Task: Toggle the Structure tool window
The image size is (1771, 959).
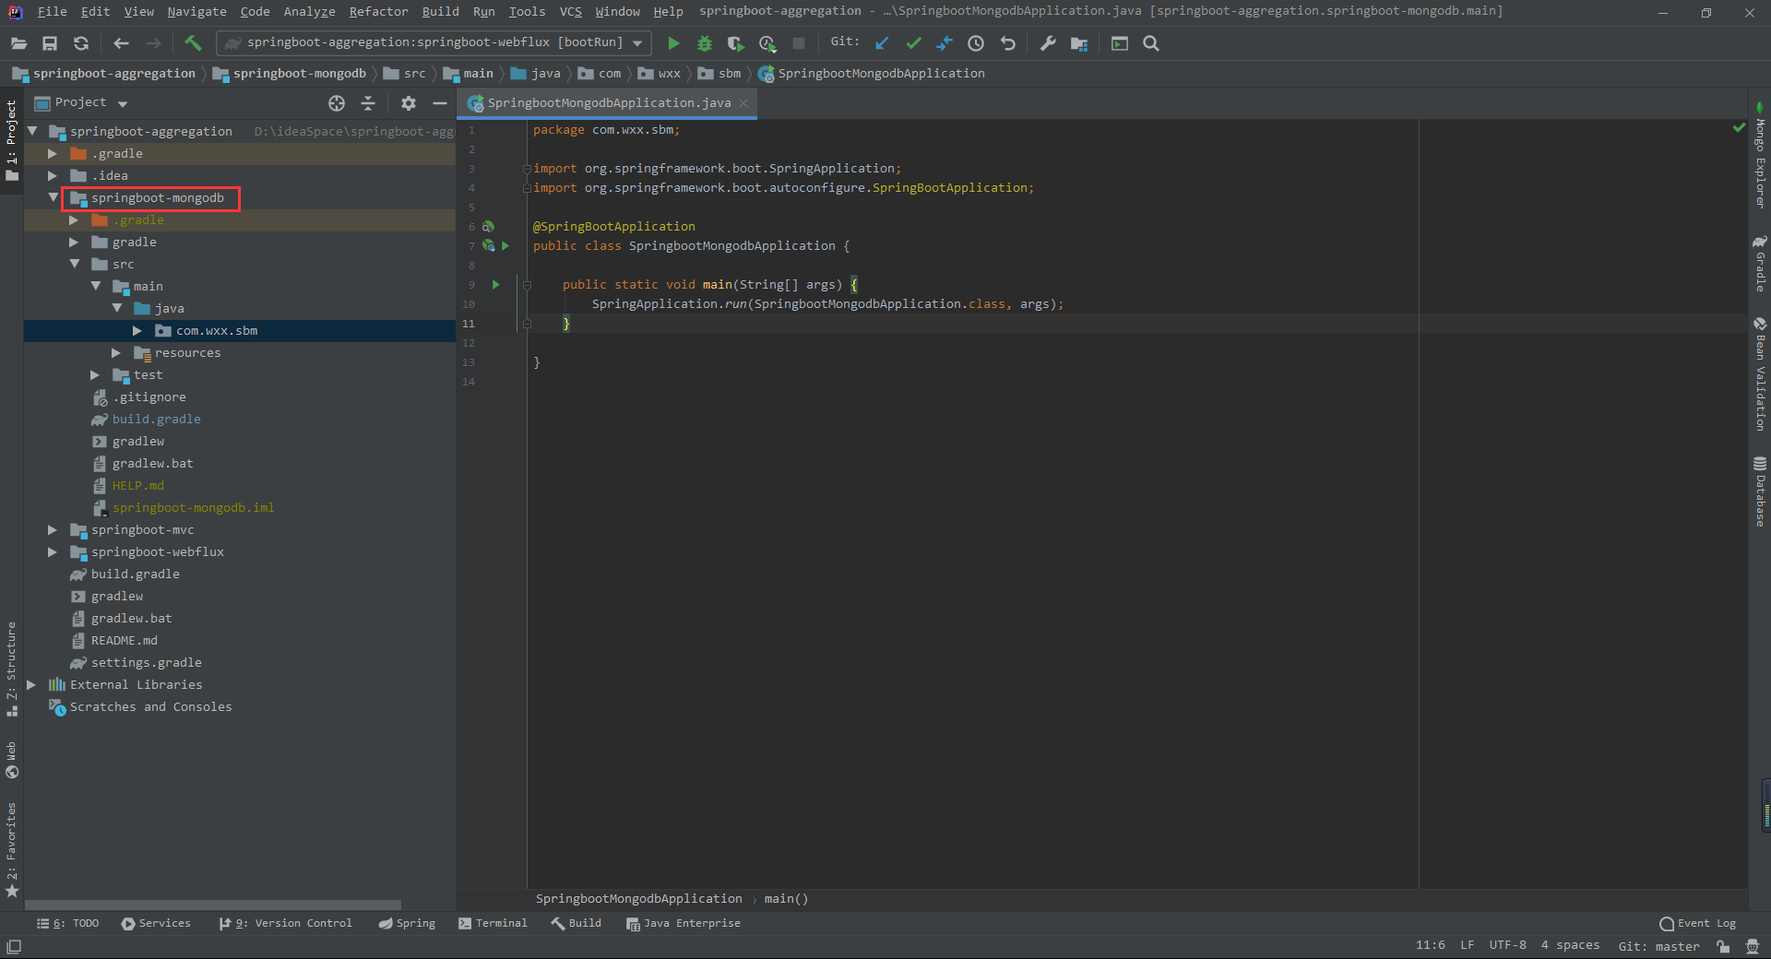Action: click(x=11, y=669)
